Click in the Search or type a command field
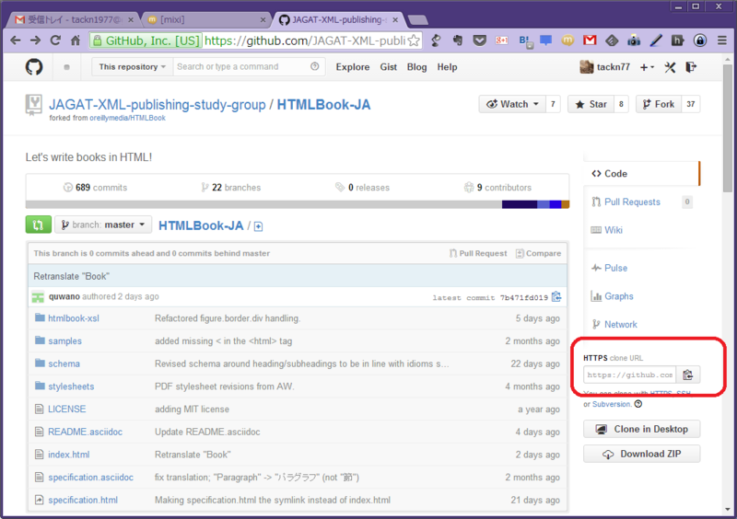737x519 pixels. point(242,66)
